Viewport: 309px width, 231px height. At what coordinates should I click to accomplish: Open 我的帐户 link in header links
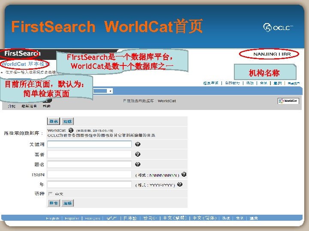pyautogui.click(x=233, y=83)
